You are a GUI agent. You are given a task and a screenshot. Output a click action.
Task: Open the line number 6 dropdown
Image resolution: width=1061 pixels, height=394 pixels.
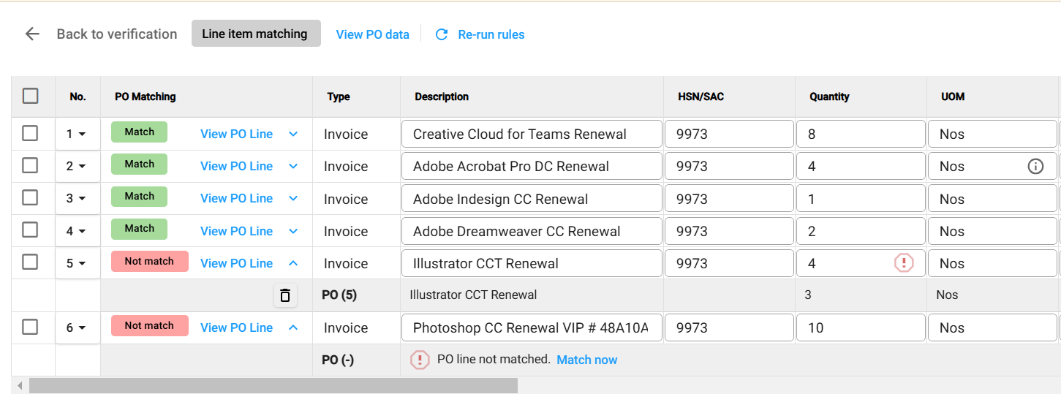click(77, 327)
